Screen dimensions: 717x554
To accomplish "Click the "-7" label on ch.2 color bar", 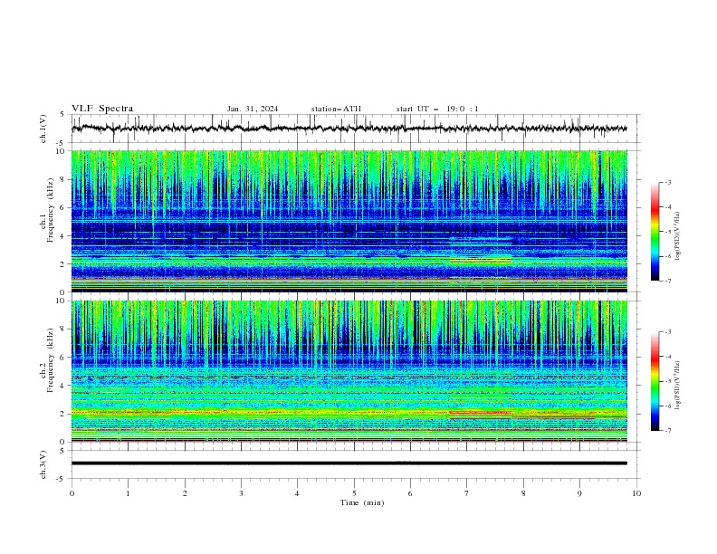I will coord(667,430).
